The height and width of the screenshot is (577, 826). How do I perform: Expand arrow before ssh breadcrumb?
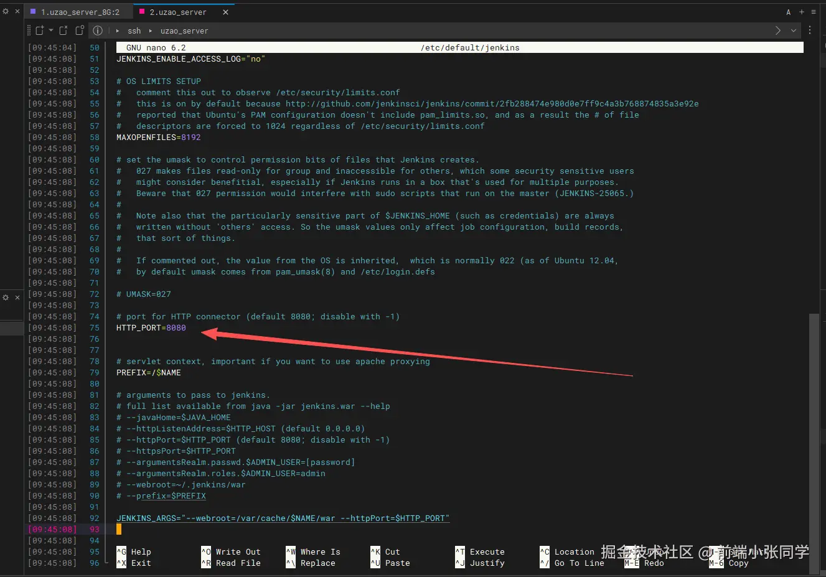click(118, 30)
